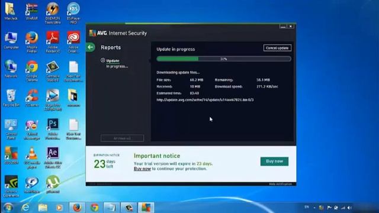Click the green back arrow in AVG

91,47
